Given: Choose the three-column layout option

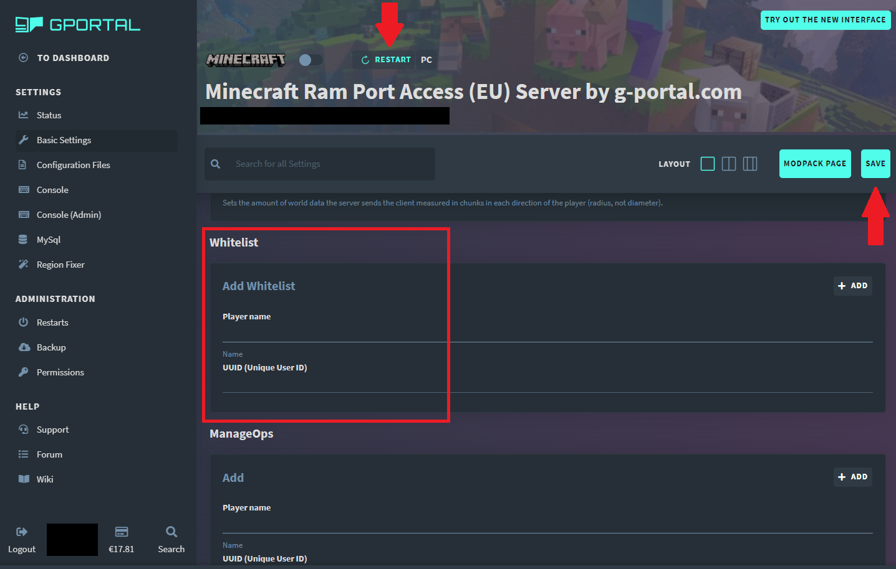Looking at the screenshot, I should coord(750,163).
